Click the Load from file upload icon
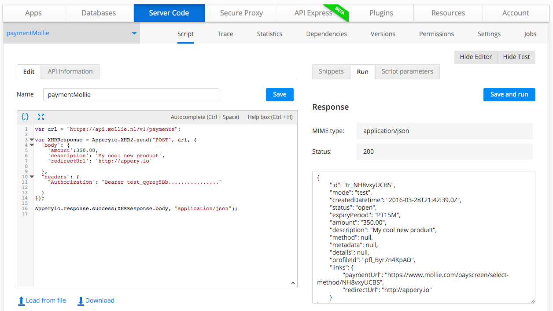 coord(21,301)
